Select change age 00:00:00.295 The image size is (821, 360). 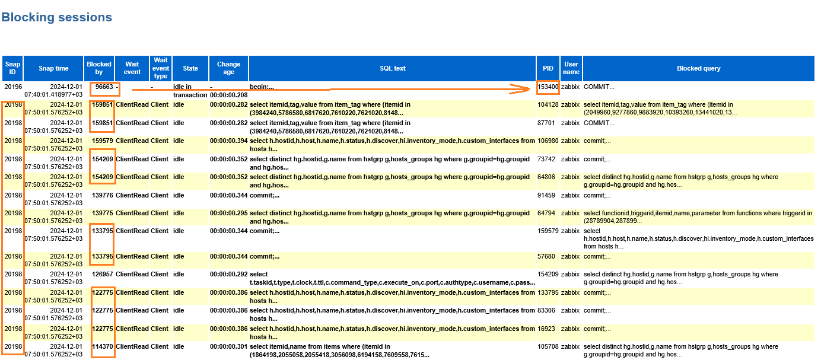[x=228, y=213]
